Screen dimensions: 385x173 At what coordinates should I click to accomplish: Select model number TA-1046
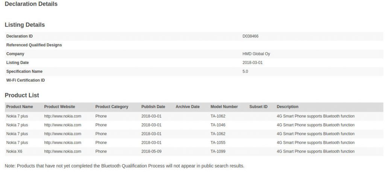pos(218,125)
